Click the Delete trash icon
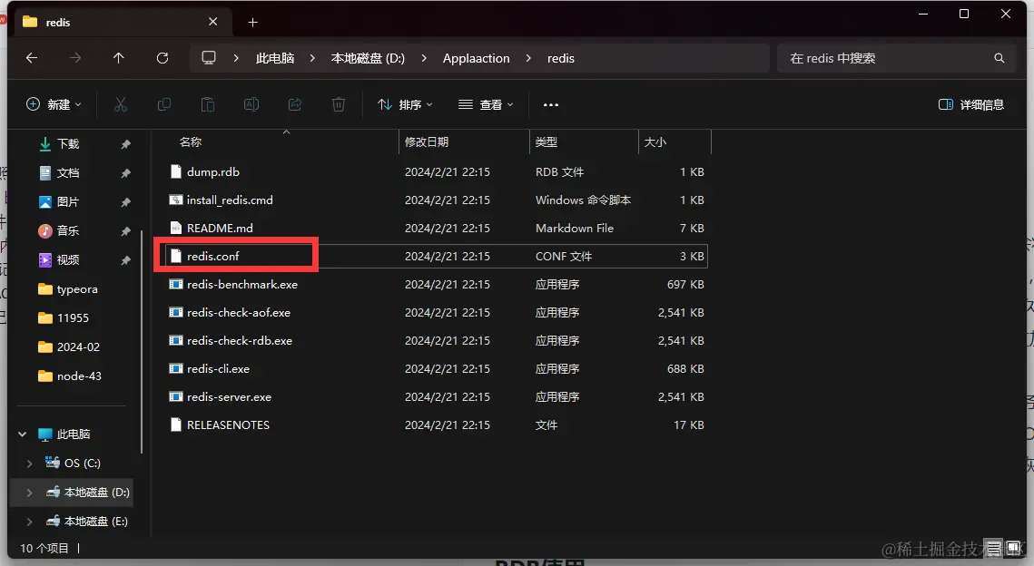The image size is (1034, 566). tap(339, 104)
